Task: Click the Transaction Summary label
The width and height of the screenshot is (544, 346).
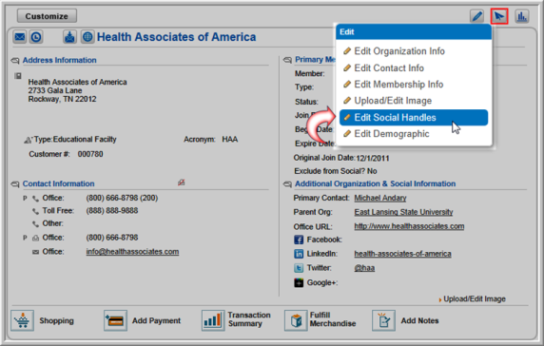Action: (x=249, y=319)
